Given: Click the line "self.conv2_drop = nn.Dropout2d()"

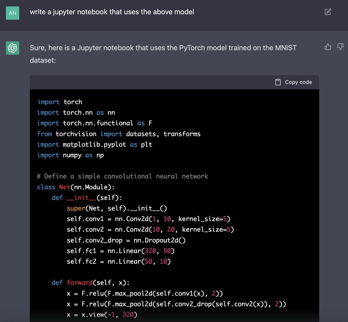Looking at the screenshot, I should tap(126, 240).
